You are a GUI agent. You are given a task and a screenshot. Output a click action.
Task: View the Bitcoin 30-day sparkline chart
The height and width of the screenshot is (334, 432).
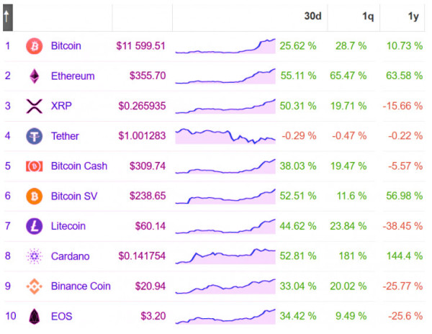coord(225,46)
